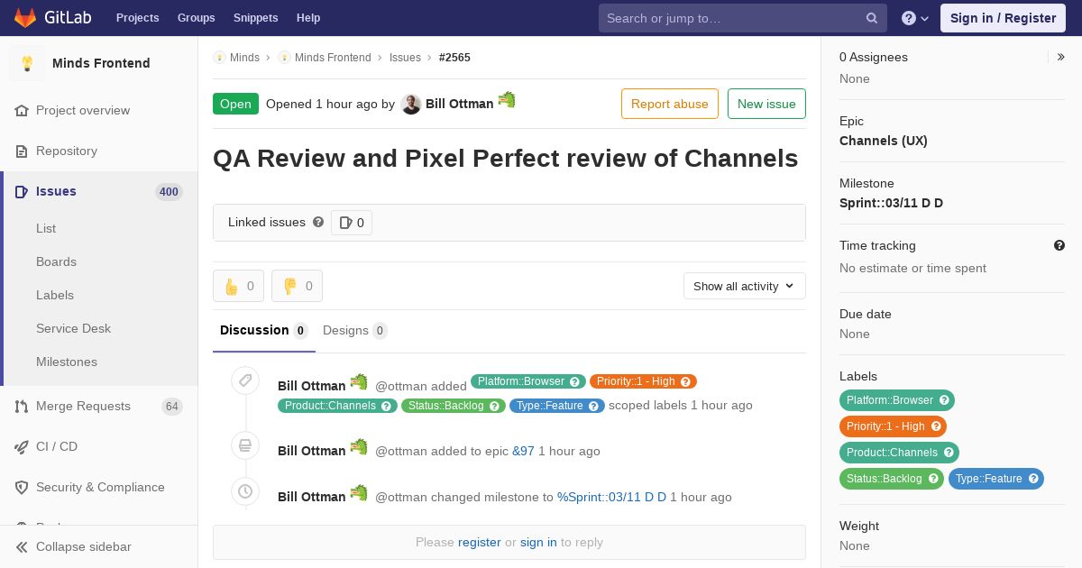
Task: Click Product::Channels label in activity feed
Action: [330, 406]
